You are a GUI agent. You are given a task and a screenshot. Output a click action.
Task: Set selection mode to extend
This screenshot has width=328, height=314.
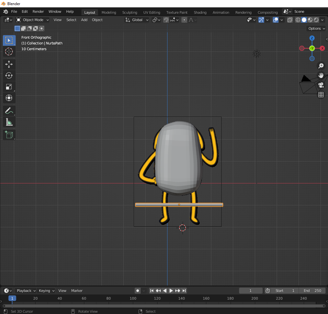click(23, 28)
